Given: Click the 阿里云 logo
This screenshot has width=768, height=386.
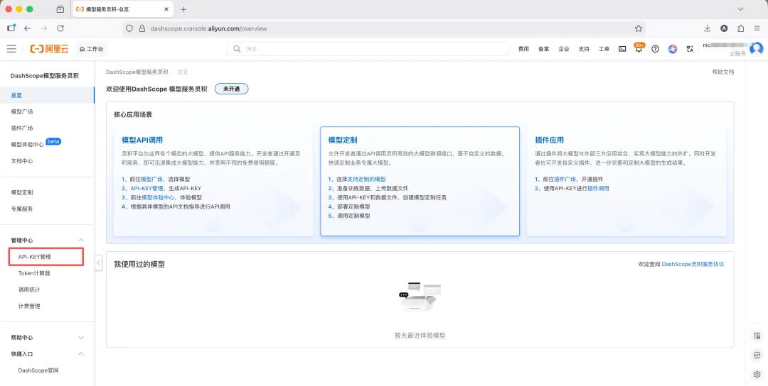Looking at the screenshot, I should [x=50, y=49].
